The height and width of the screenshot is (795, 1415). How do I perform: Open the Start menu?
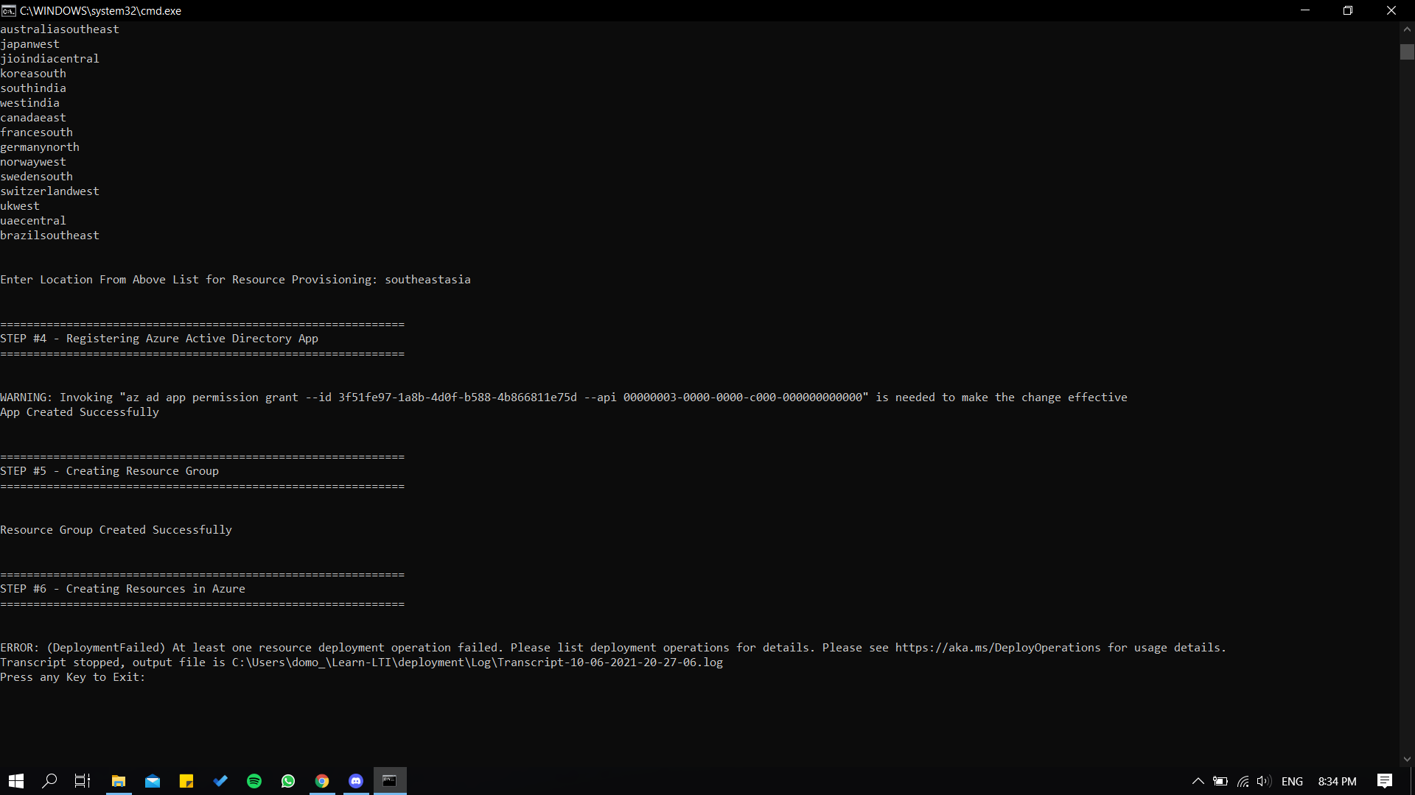[15, 781]
